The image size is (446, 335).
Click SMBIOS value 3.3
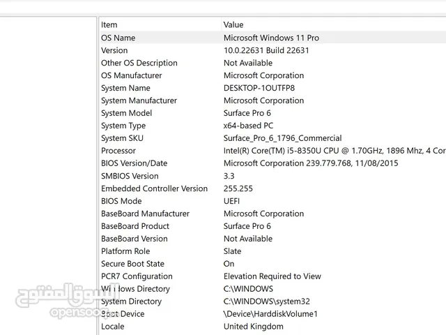229,176
